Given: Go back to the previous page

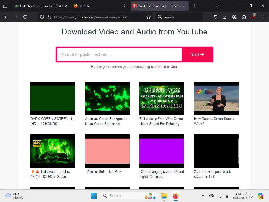Looking at the screenshot, I should click(6, 17).
